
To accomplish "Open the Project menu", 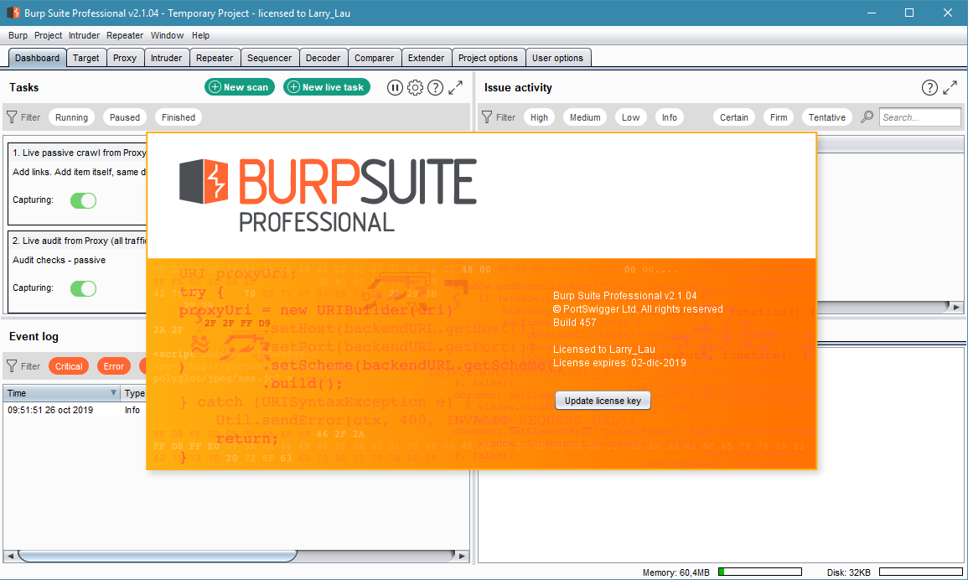I will pos(48,35).
